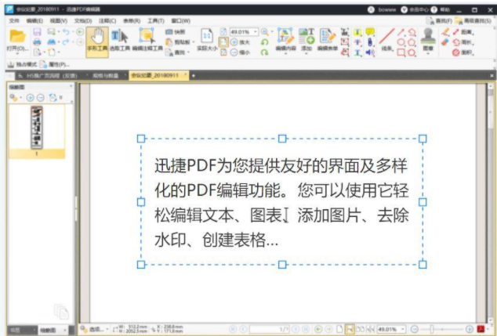Open the 49.01% zoom combo box in ribbon

(x=244, y=32)
